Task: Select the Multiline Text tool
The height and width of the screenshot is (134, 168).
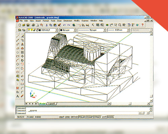Action: 17,96
